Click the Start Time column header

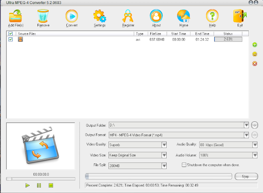[x=179, y=34]
